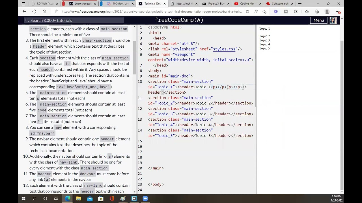
Task: Click editor line number 15
Action: tap(140, 141)
